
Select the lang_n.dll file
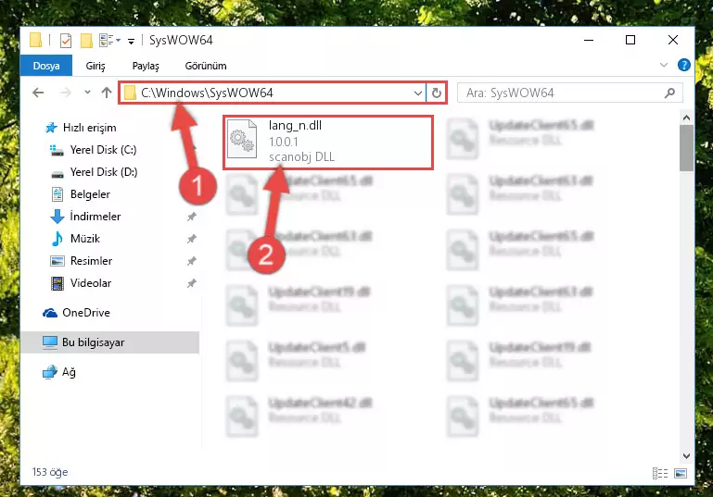(328, 143)
